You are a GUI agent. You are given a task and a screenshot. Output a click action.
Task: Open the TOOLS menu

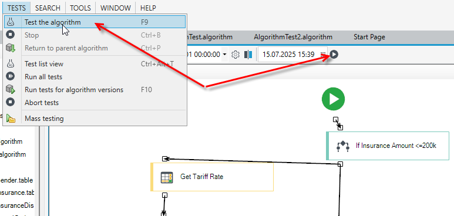coord(80,8)
